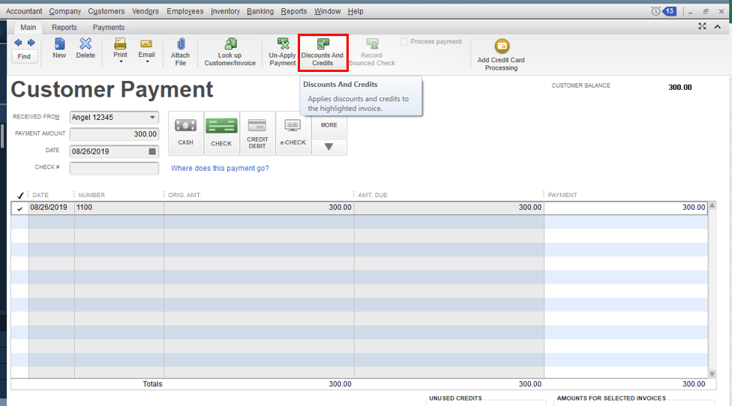Switch to the Reports ribbon tab

pos(64,28)
